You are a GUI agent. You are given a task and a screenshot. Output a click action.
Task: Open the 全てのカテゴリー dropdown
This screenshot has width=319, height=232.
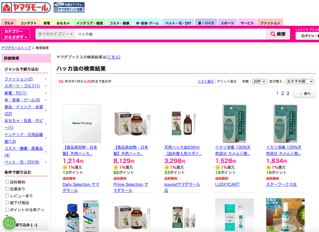coord(55,34)
